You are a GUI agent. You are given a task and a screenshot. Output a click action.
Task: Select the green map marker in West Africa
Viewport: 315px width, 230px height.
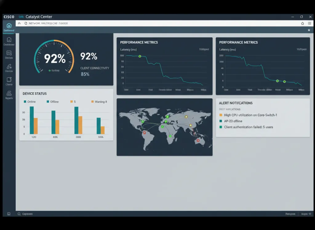[162, 127]
